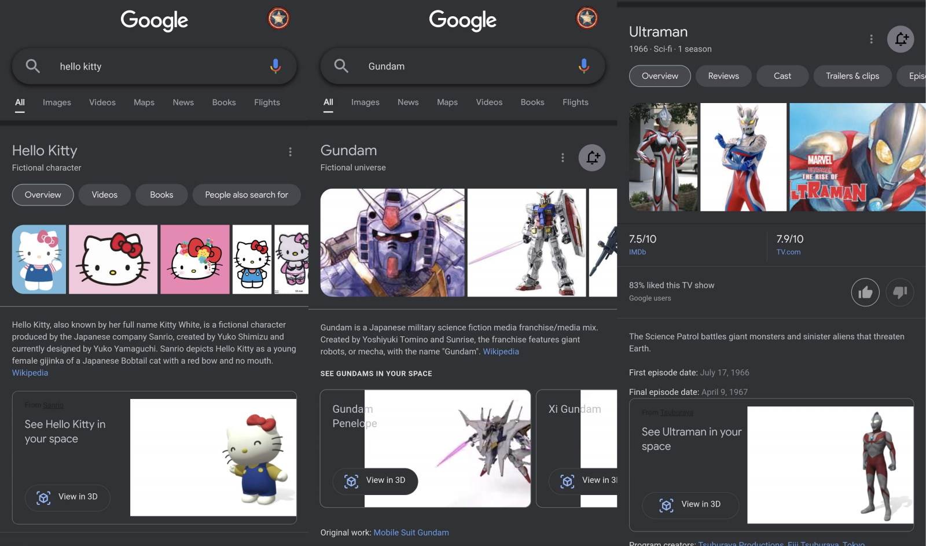The height and width of the screenshot is (546, 926).
Task: Click Gundam search input field
Action: click(x=463, y=66)
